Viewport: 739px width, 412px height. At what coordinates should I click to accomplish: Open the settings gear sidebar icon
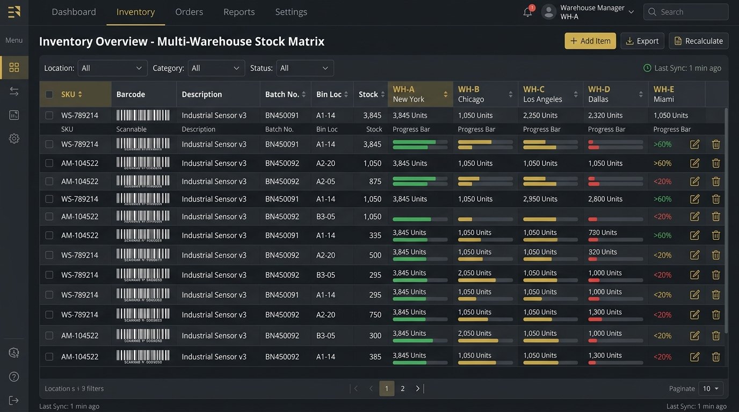[x=14, y=138]
